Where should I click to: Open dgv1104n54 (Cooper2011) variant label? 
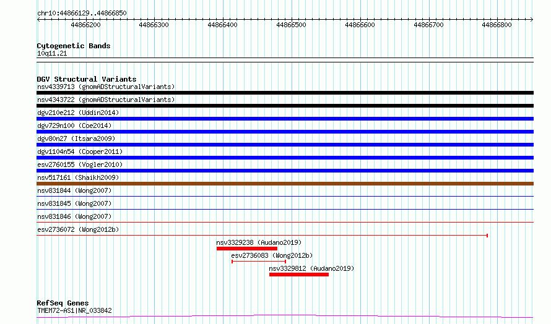[80, 151]
